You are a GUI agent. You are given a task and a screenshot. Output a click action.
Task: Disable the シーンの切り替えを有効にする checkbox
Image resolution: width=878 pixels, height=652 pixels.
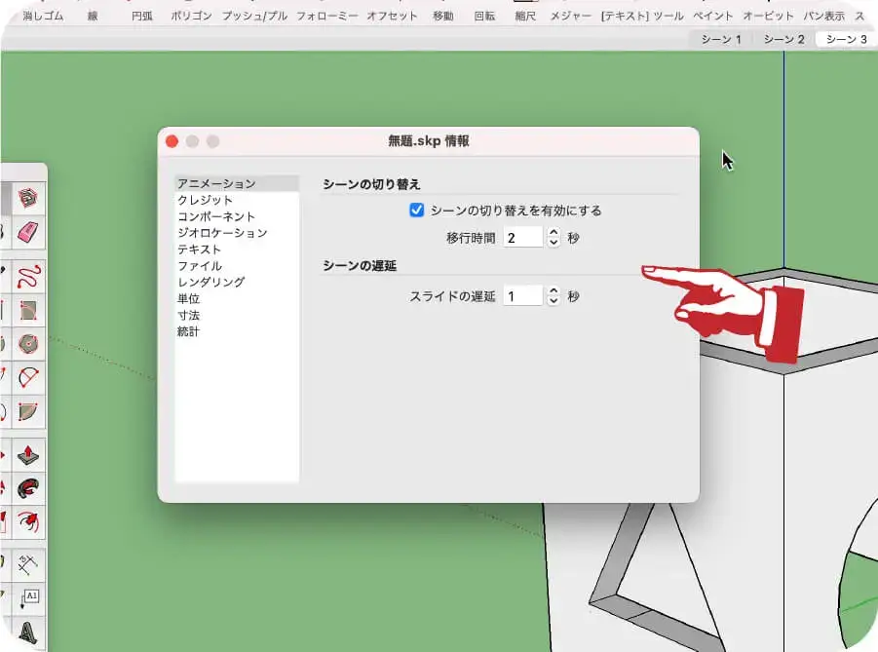pyautogui.click(x=417, y=210)
